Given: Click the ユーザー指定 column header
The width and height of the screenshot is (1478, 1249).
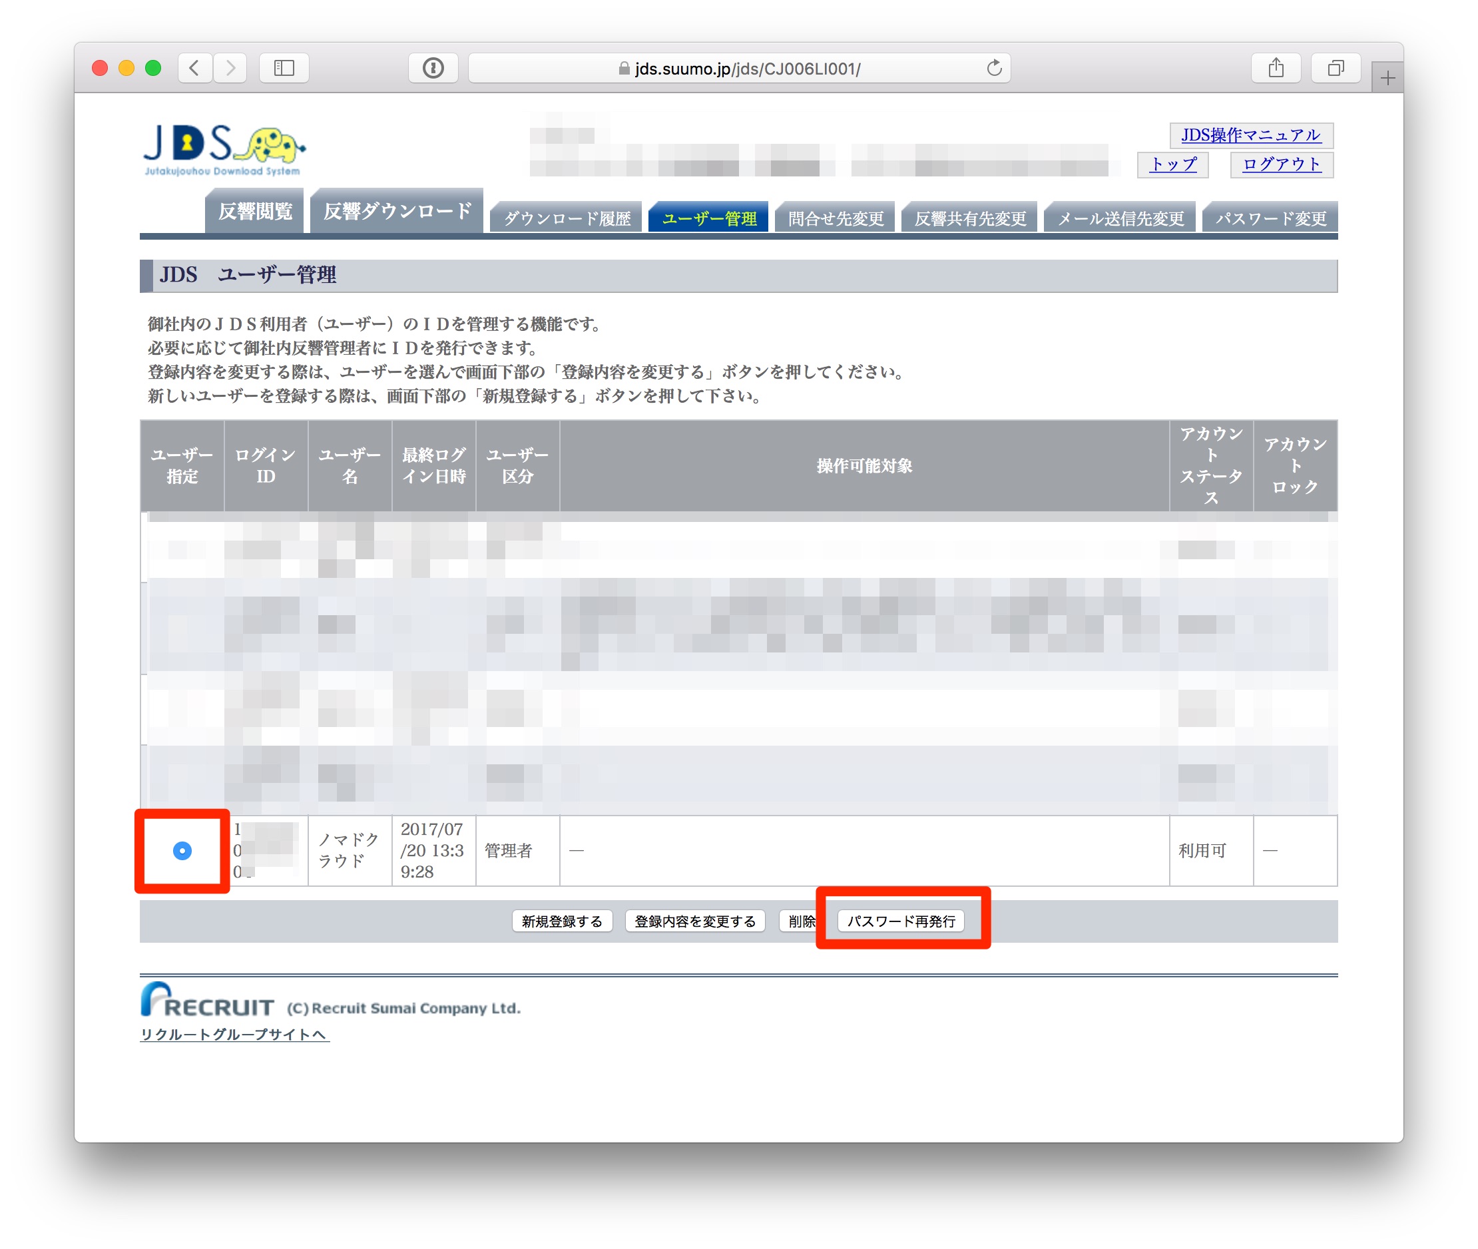Looking at the screenshot, I should pyautogui.click(x=182, y=466).
